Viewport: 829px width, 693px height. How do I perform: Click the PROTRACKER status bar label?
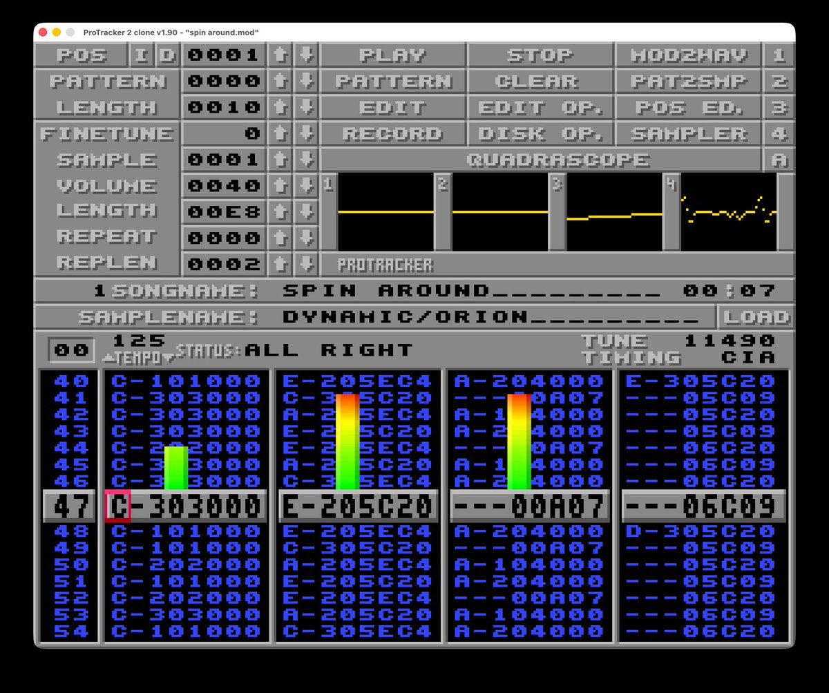(x=385, y=265)
